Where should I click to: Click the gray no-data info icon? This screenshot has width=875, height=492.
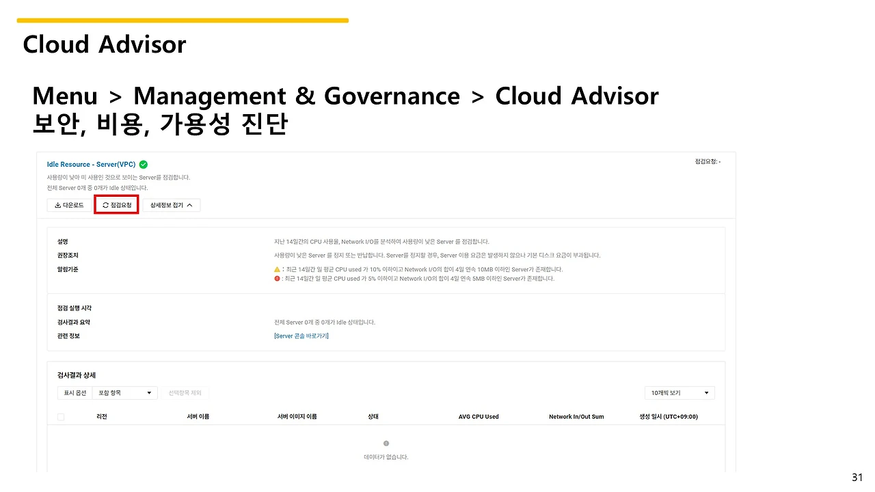386,443
